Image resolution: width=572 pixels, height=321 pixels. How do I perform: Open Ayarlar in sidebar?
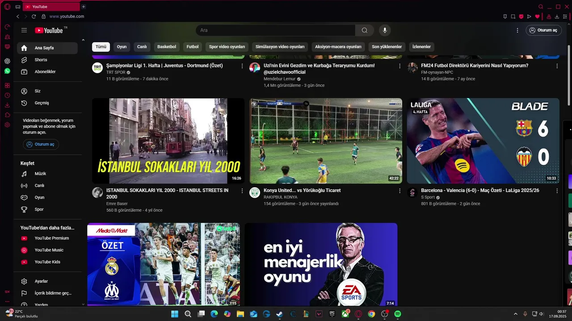click(47, 281)
